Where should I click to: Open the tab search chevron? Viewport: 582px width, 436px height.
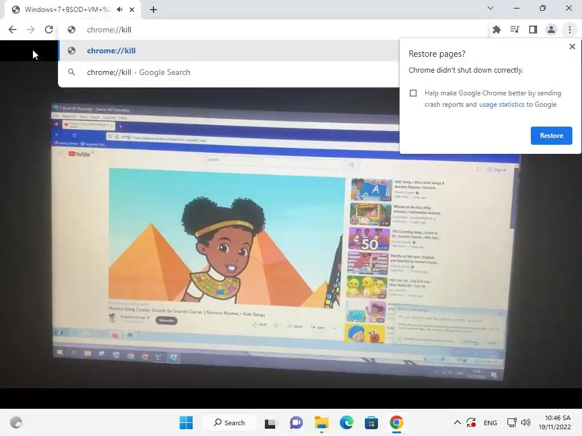490,8
